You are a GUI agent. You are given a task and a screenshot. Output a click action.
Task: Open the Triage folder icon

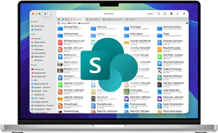pos(159,35)
